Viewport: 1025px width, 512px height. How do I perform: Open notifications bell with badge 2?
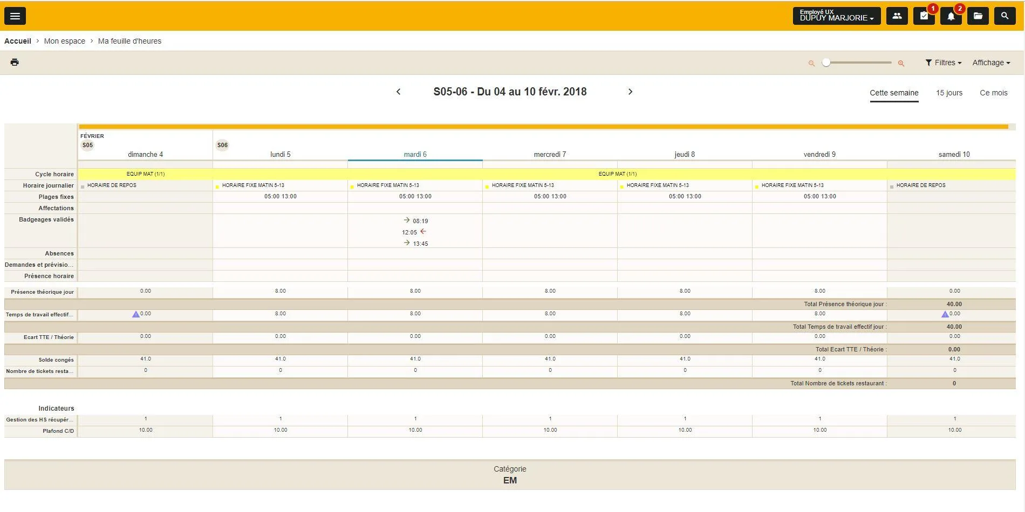pyautogui.click(x=951, y=16)
